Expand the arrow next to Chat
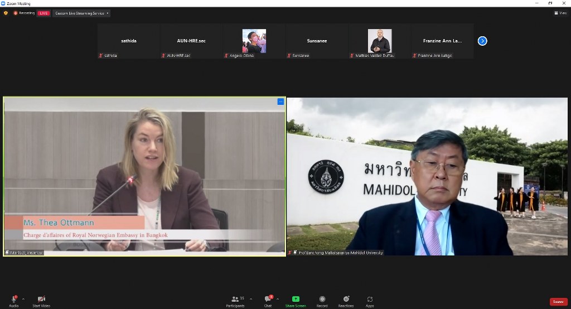Image resolution: width=571 pixels, height=309 pixels. (x=278, y=299)
